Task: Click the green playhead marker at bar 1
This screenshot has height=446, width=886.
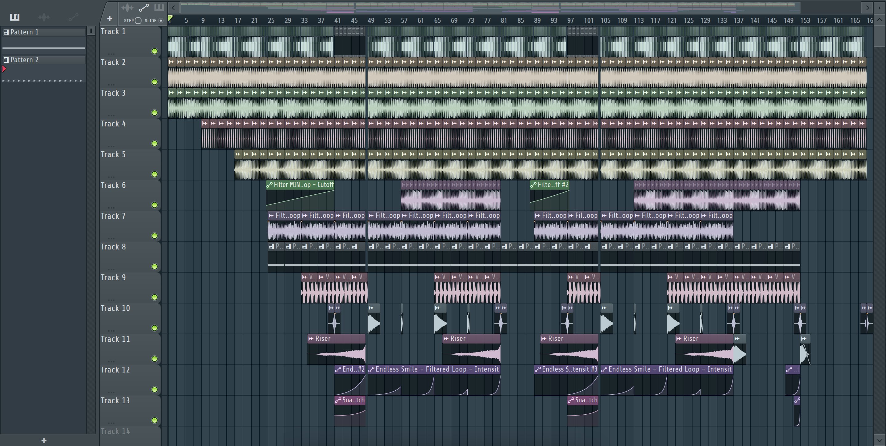Action: coord(170,18)
